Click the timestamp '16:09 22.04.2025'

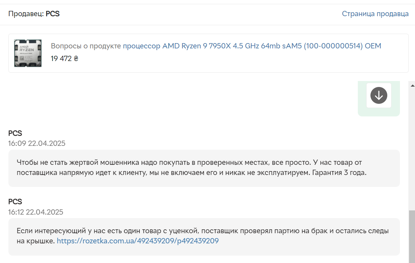click(37, 143)
